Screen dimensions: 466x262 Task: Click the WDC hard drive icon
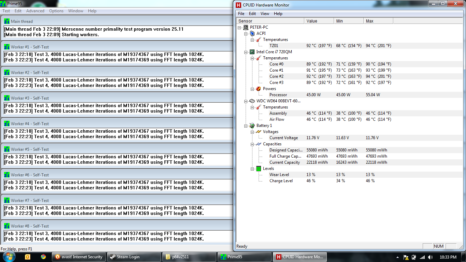pyautogui.click(x=252, y=101)
